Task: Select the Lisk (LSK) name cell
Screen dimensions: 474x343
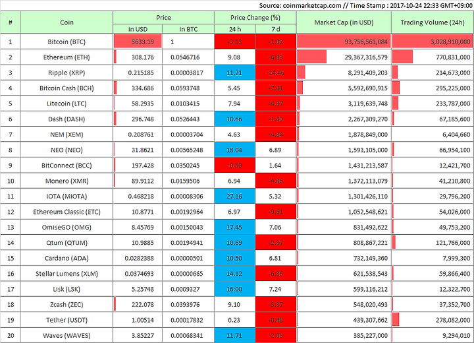Action: tap(66, 289)
